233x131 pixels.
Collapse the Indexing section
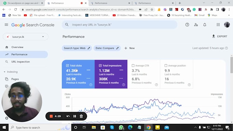click(x=4, y=72)
